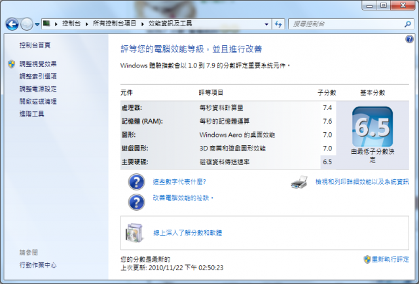Open the recent pages dropdown arrow
Image resolution: width=419 pixels, height=284 pixels.
[37, 24]
